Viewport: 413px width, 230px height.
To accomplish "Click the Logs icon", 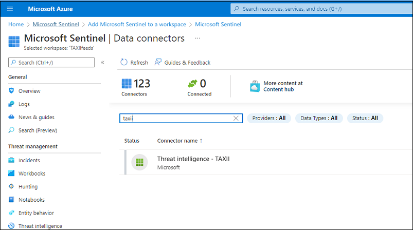I will (x=11, y=104).
